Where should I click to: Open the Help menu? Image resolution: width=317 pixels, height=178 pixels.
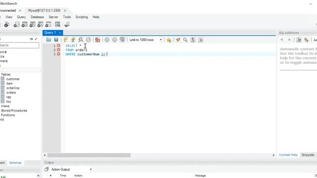click(x=96, y=17)
